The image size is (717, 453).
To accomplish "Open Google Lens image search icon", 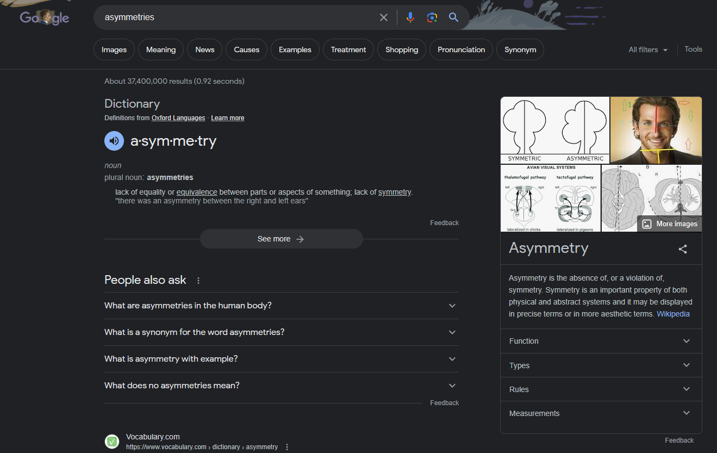I will coord(432,17).
